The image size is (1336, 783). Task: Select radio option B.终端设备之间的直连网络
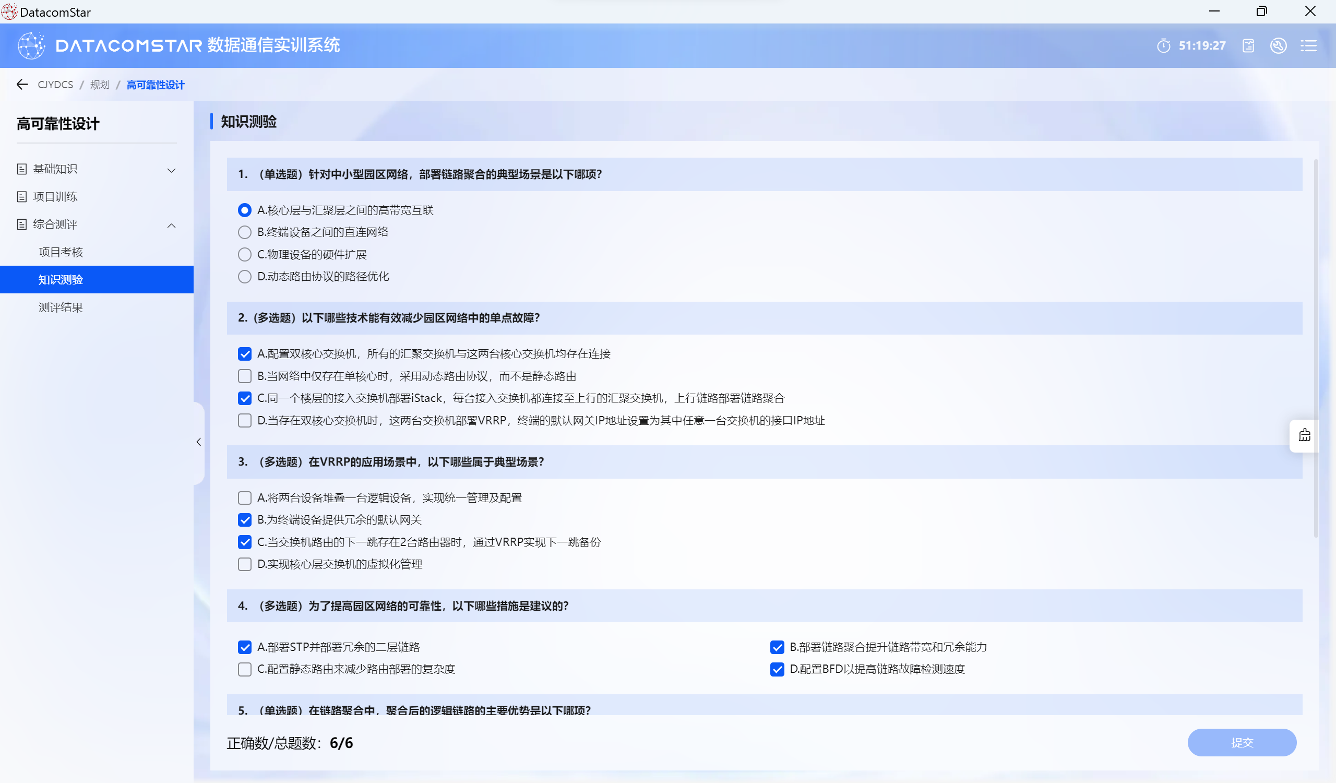coord(244,232)
